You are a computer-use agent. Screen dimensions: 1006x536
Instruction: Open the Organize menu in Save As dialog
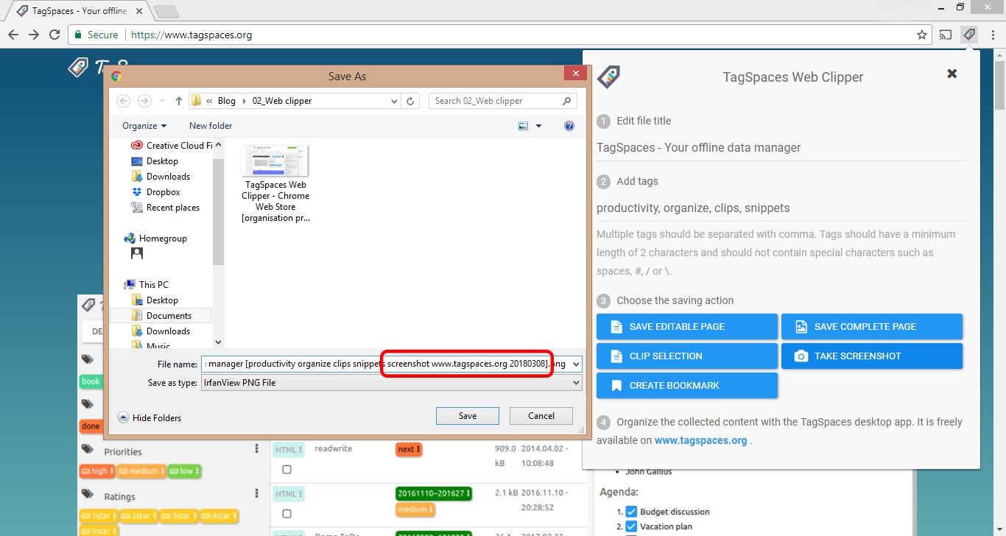[x=143, y=125]
